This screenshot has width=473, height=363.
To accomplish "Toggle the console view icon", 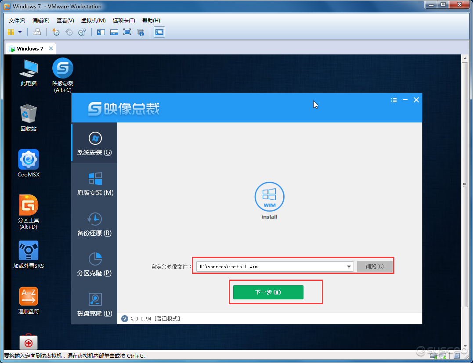I will pos(159,32).
